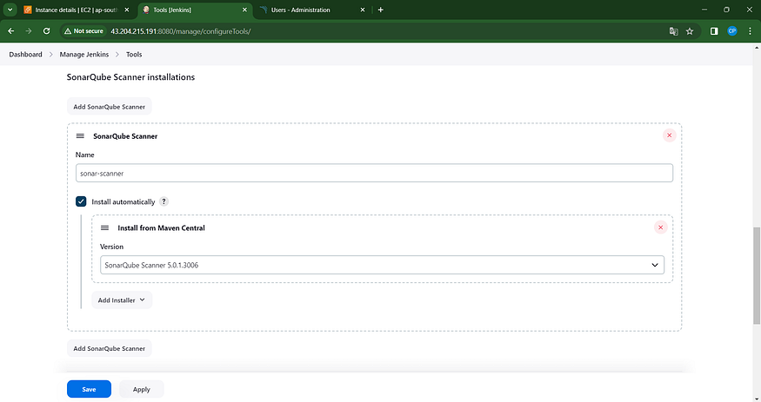Uncheck Install automatically
The height and width of the screenshot is (402, 761).
click(x=81, y=201)
